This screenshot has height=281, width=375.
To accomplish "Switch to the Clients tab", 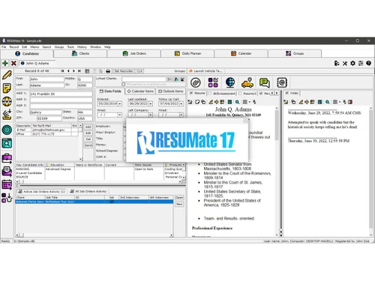I will 80,53.
